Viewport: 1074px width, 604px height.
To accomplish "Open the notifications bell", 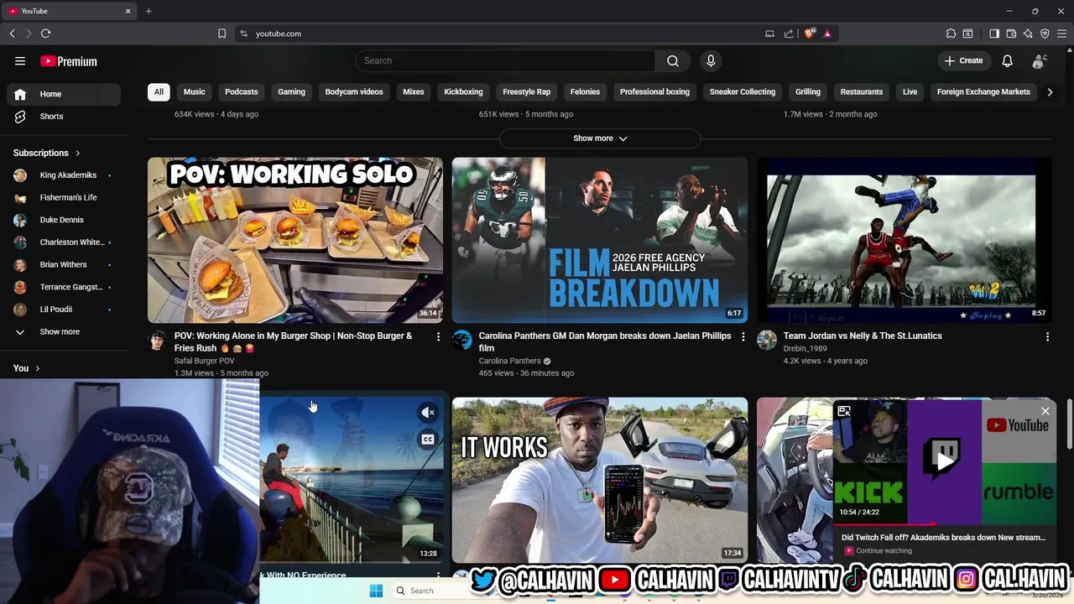I will click(x=1008, y=60).
